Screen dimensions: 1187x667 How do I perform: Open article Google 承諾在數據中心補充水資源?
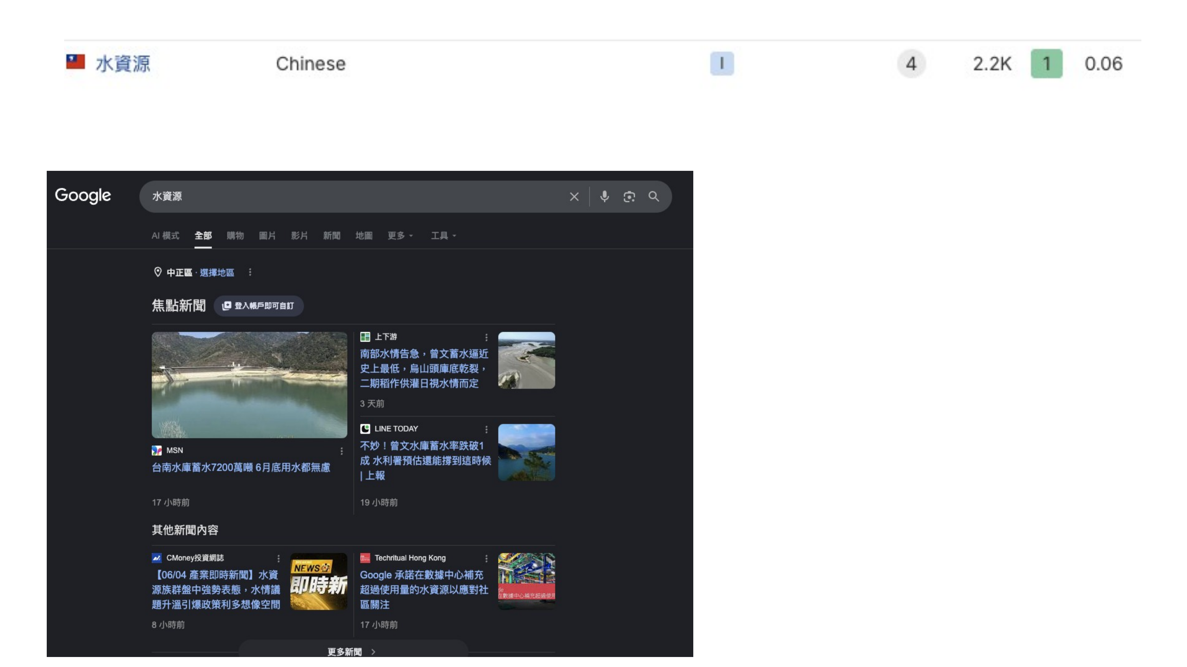click(x=424, y=590)
